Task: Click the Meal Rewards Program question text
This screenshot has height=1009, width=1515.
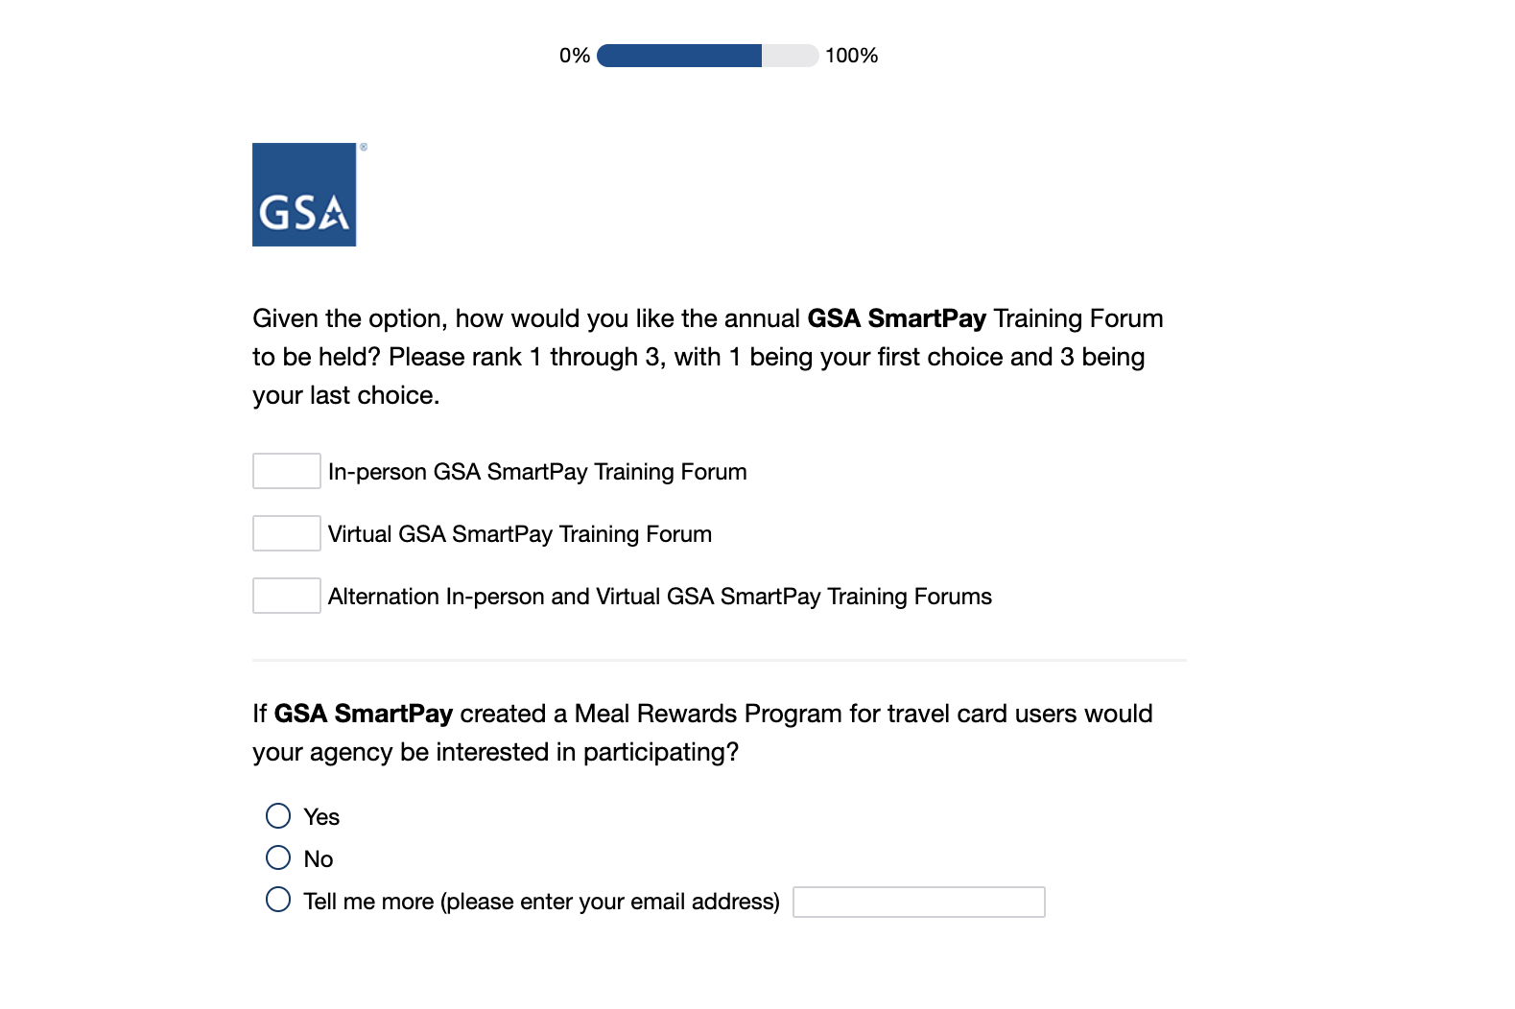Action: pyautogui.click(x=702, y=733)
